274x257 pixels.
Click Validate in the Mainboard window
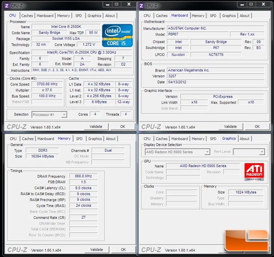pyautogui.click(x=231, y=127)
